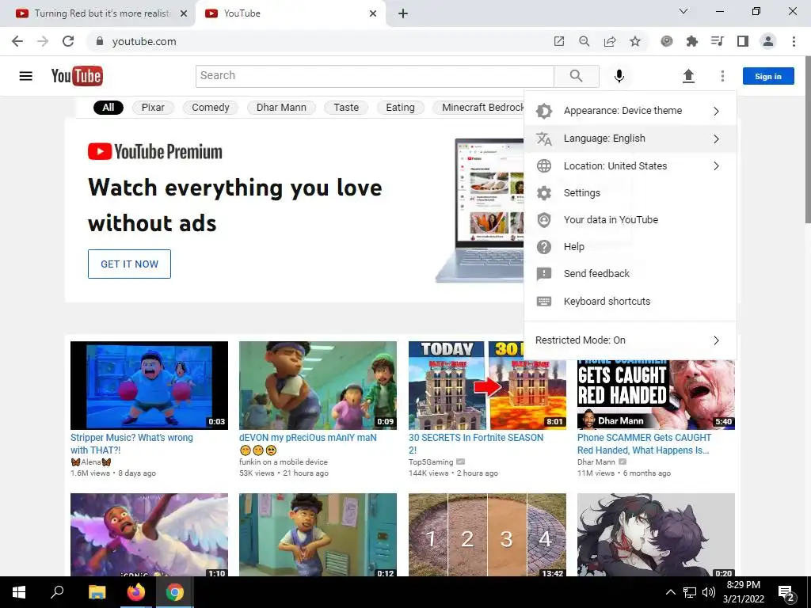Image resolution: width=811 pixels, height=608 pixels.
Task: Open Phone SCAMMER Gets CAUGHT title link
Action: pyautogui.click(x=644, y=443)
